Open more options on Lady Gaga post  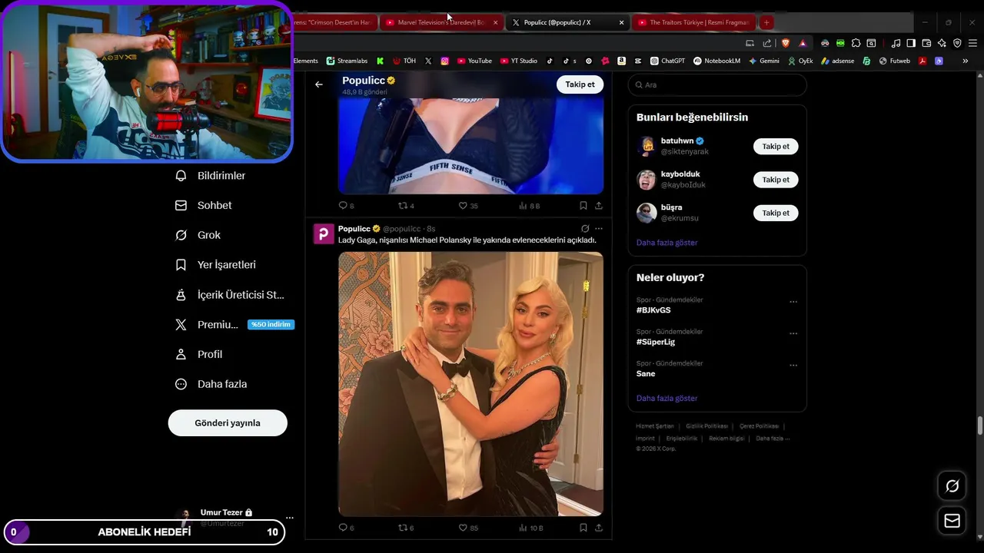pyautogui.click(x=599, y=229)
